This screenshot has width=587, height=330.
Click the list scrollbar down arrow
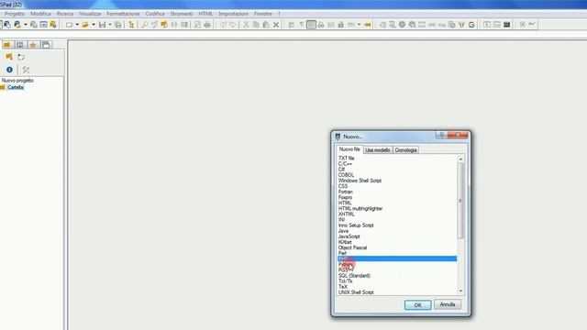[x=460, y=291]
